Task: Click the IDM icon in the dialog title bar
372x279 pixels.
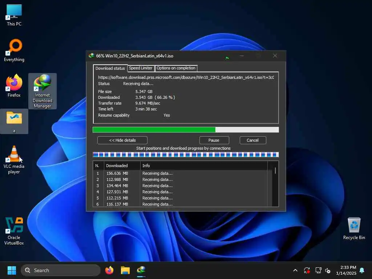Action: [91, 56]
